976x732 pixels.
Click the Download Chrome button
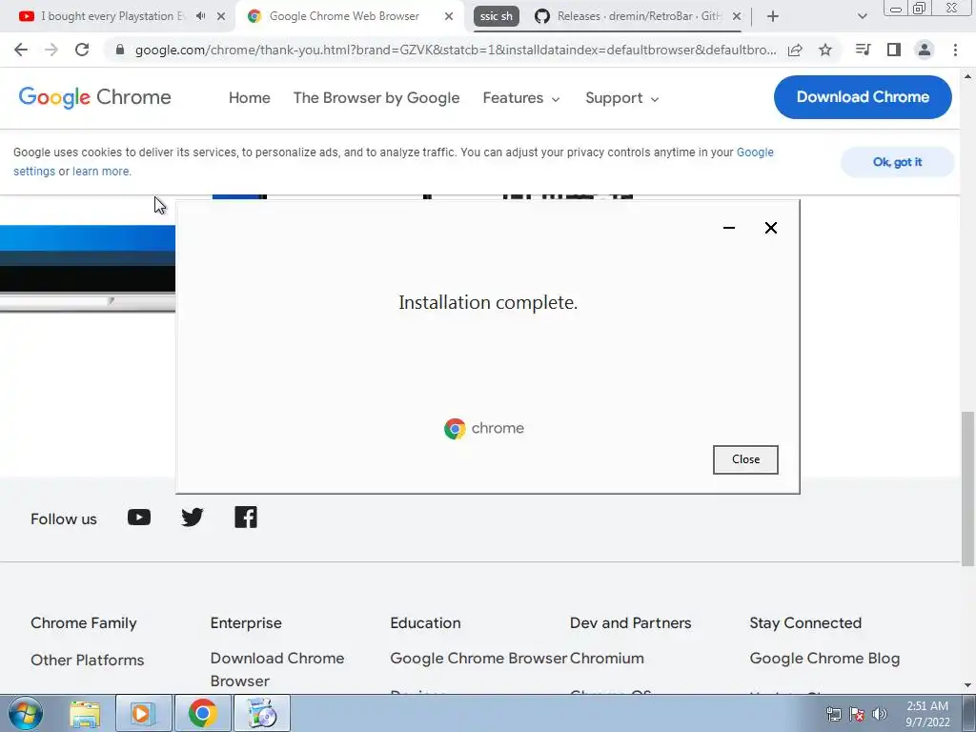(x=863, y=97)
